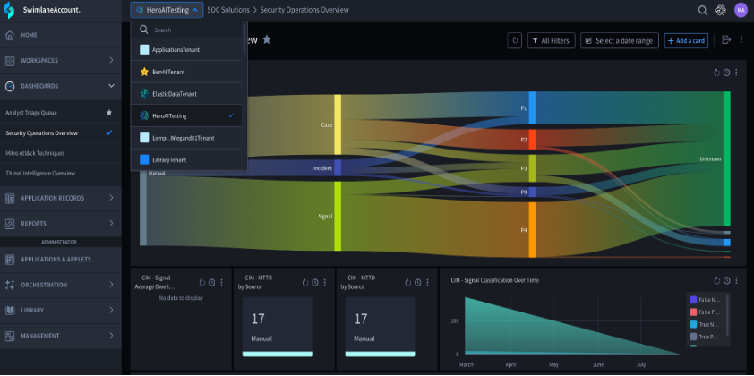Click the Management sidebar icon

10,336
